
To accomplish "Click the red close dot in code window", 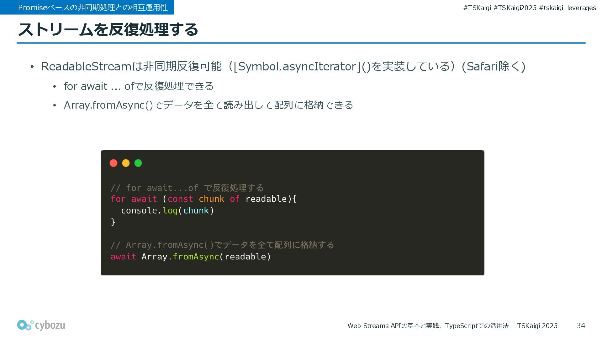I will 114,163.
